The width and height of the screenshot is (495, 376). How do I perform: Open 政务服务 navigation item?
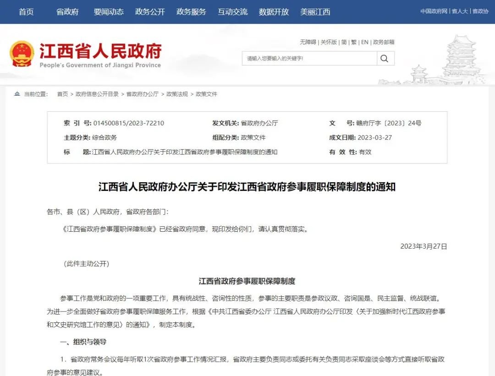191,12
